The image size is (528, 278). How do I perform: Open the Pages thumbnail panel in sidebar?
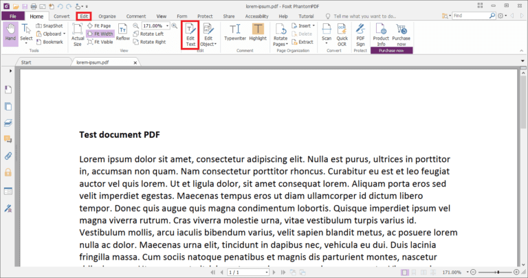(8, 106)
